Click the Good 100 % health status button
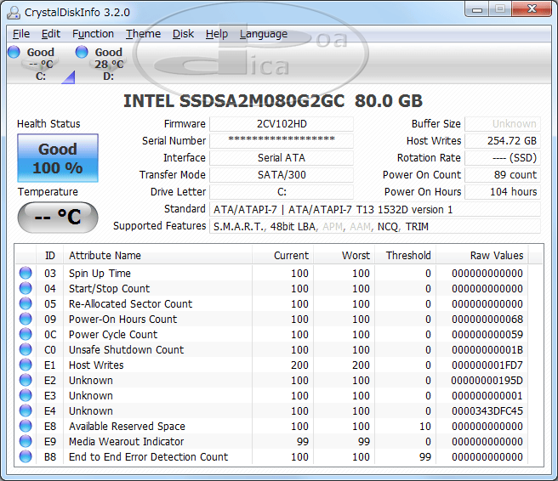 58,158
